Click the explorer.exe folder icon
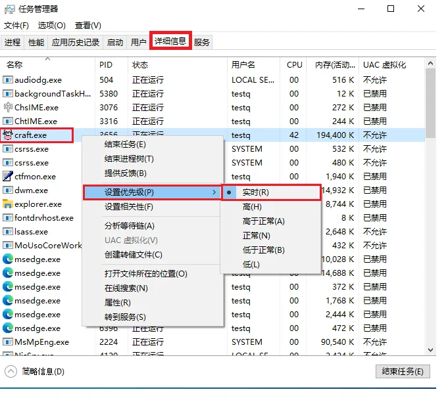This screenshot has width=448, height=400. coord(9,204)
